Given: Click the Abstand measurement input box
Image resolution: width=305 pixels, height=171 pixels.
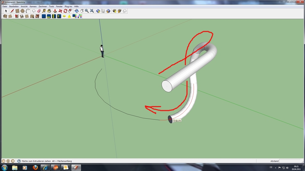Looking at the screenshot, I should point(290,161).
